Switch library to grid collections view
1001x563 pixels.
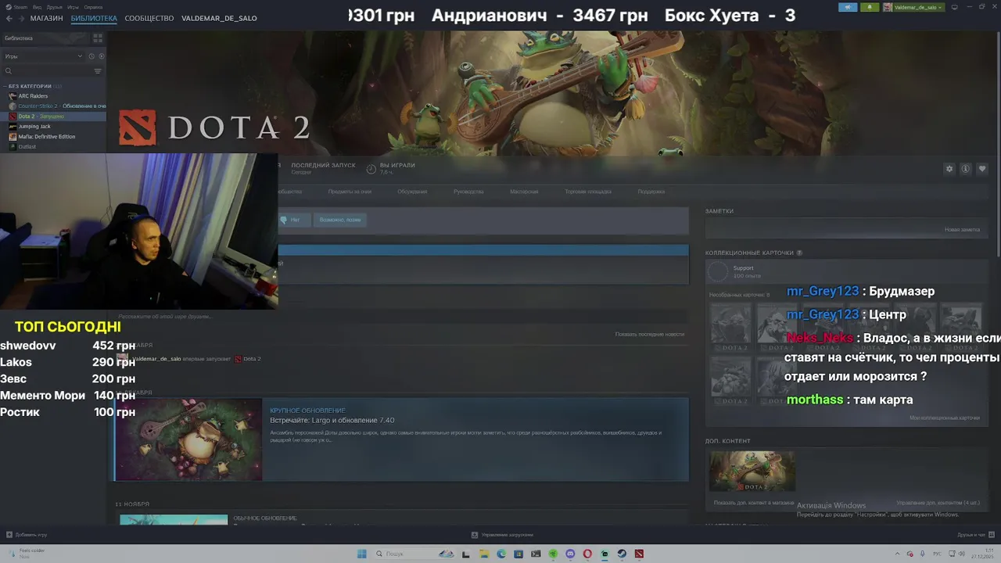coord(98,38)
